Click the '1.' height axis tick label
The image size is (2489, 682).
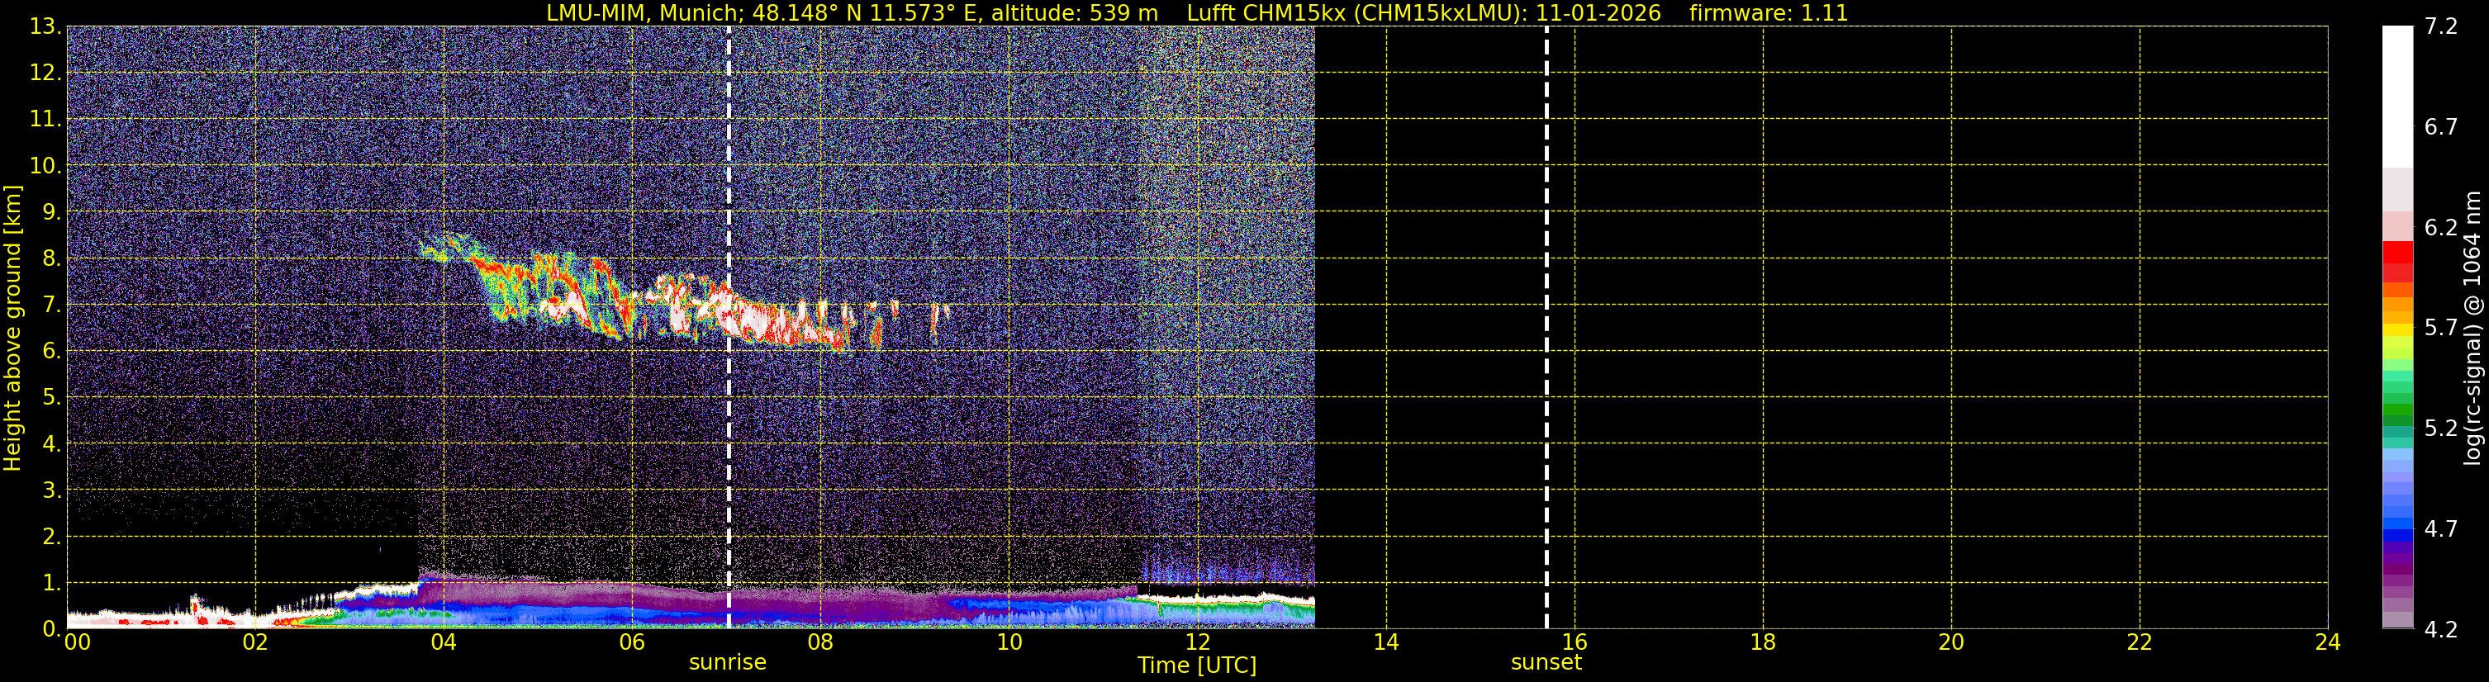[51, 582]
